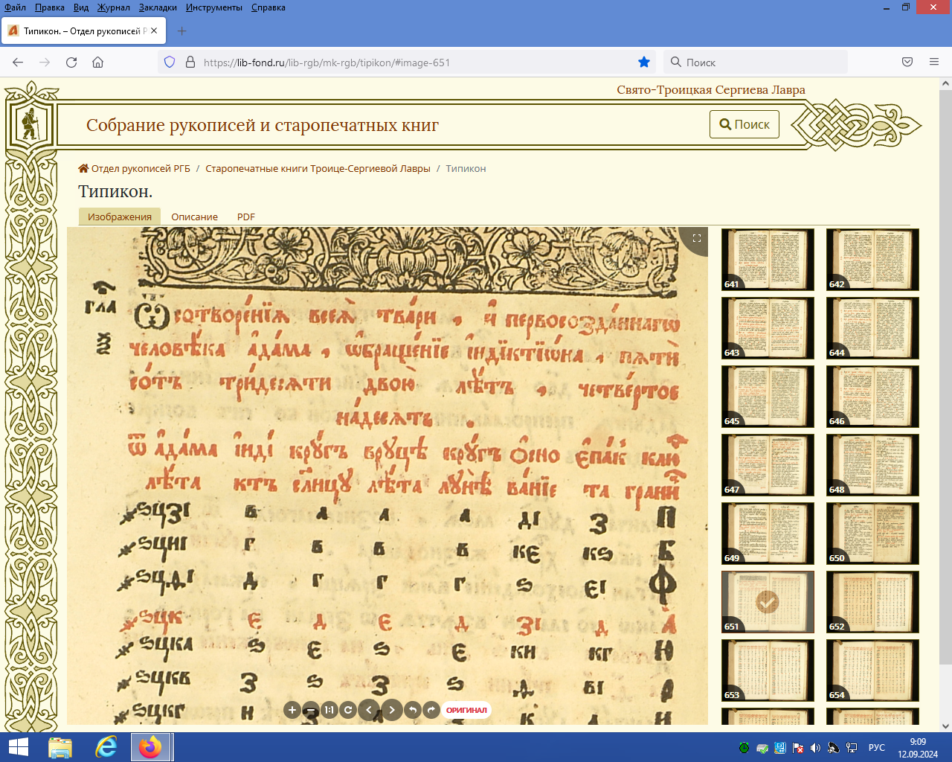
Task: Launch Internet Explorer from the taskbar
Action: (106, 747)
